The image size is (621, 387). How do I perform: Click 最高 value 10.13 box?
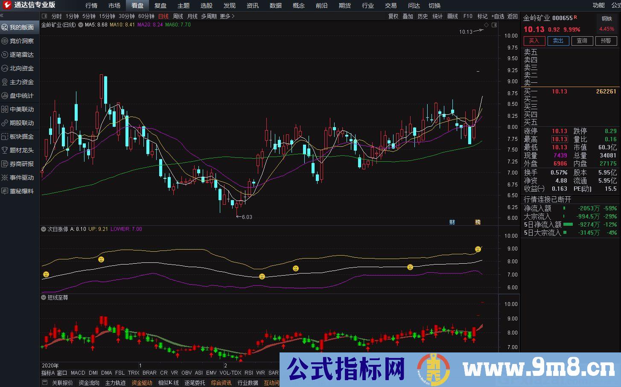pyautogui.click(x=559, y=139)
